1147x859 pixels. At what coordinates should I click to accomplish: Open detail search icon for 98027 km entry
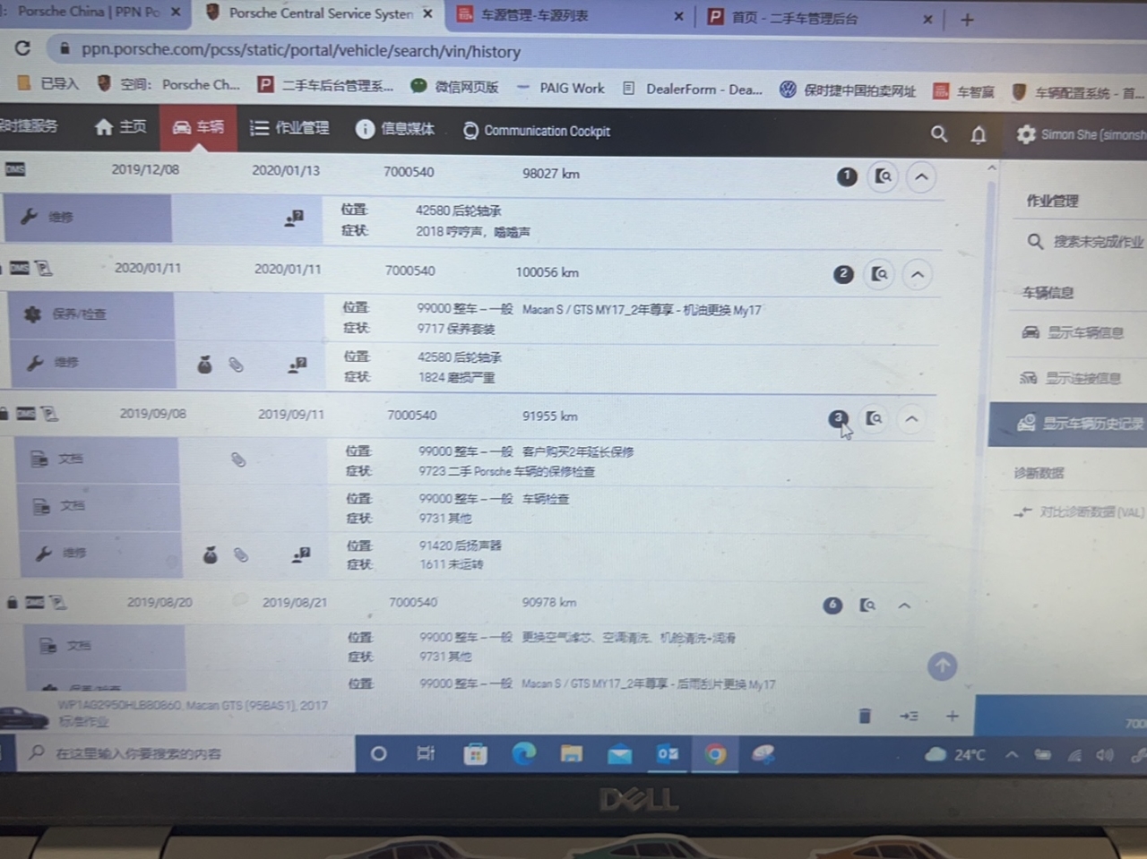coord(883,176)
